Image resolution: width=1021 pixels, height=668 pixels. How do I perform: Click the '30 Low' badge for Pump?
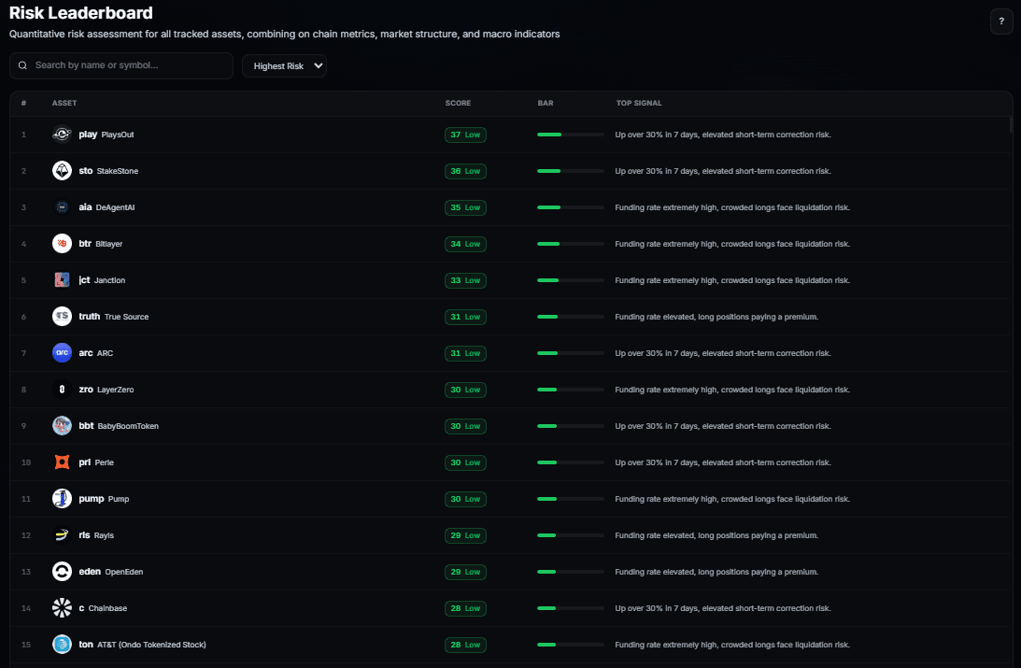pos(465,500)
